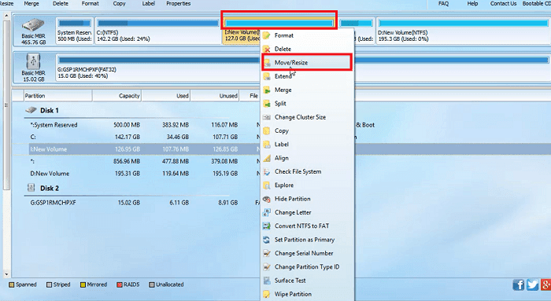Click Properties in the top toolbar
Screen dimensions: 551x301
179,3
